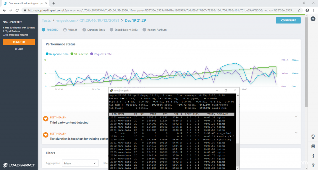The height and width of the screenshot is (170, 318).
Task: Open the browser profile icon
Action: coord(307,10)
